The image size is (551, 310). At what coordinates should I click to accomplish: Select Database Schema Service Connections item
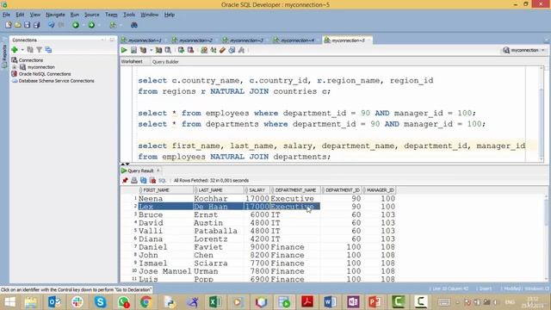tap(56, 81)
